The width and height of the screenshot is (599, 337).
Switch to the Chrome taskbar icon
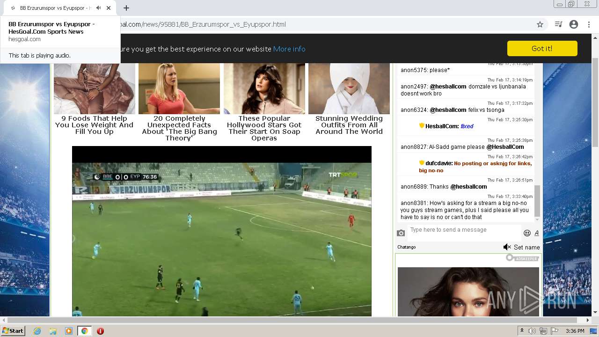point(84,331)
